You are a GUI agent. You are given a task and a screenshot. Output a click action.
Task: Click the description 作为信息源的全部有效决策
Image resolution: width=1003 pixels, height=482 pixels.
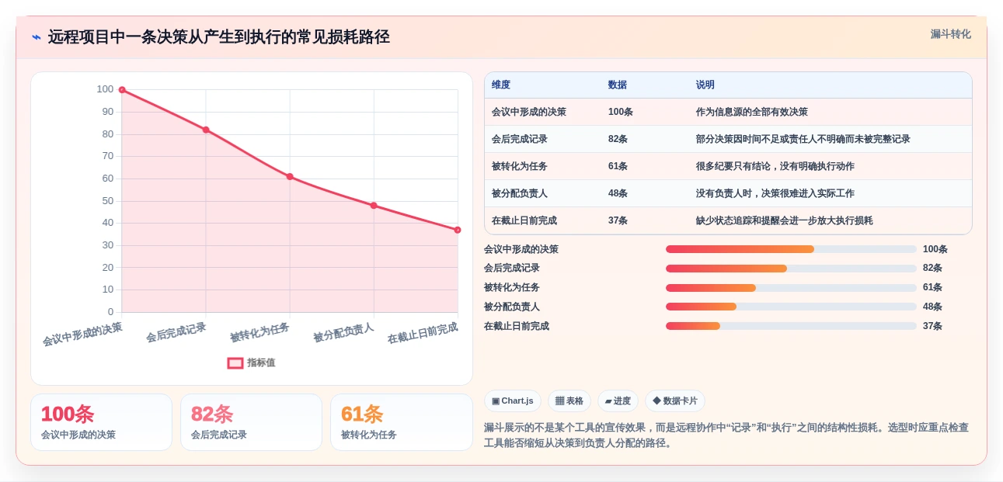click(x=752, y=112)
